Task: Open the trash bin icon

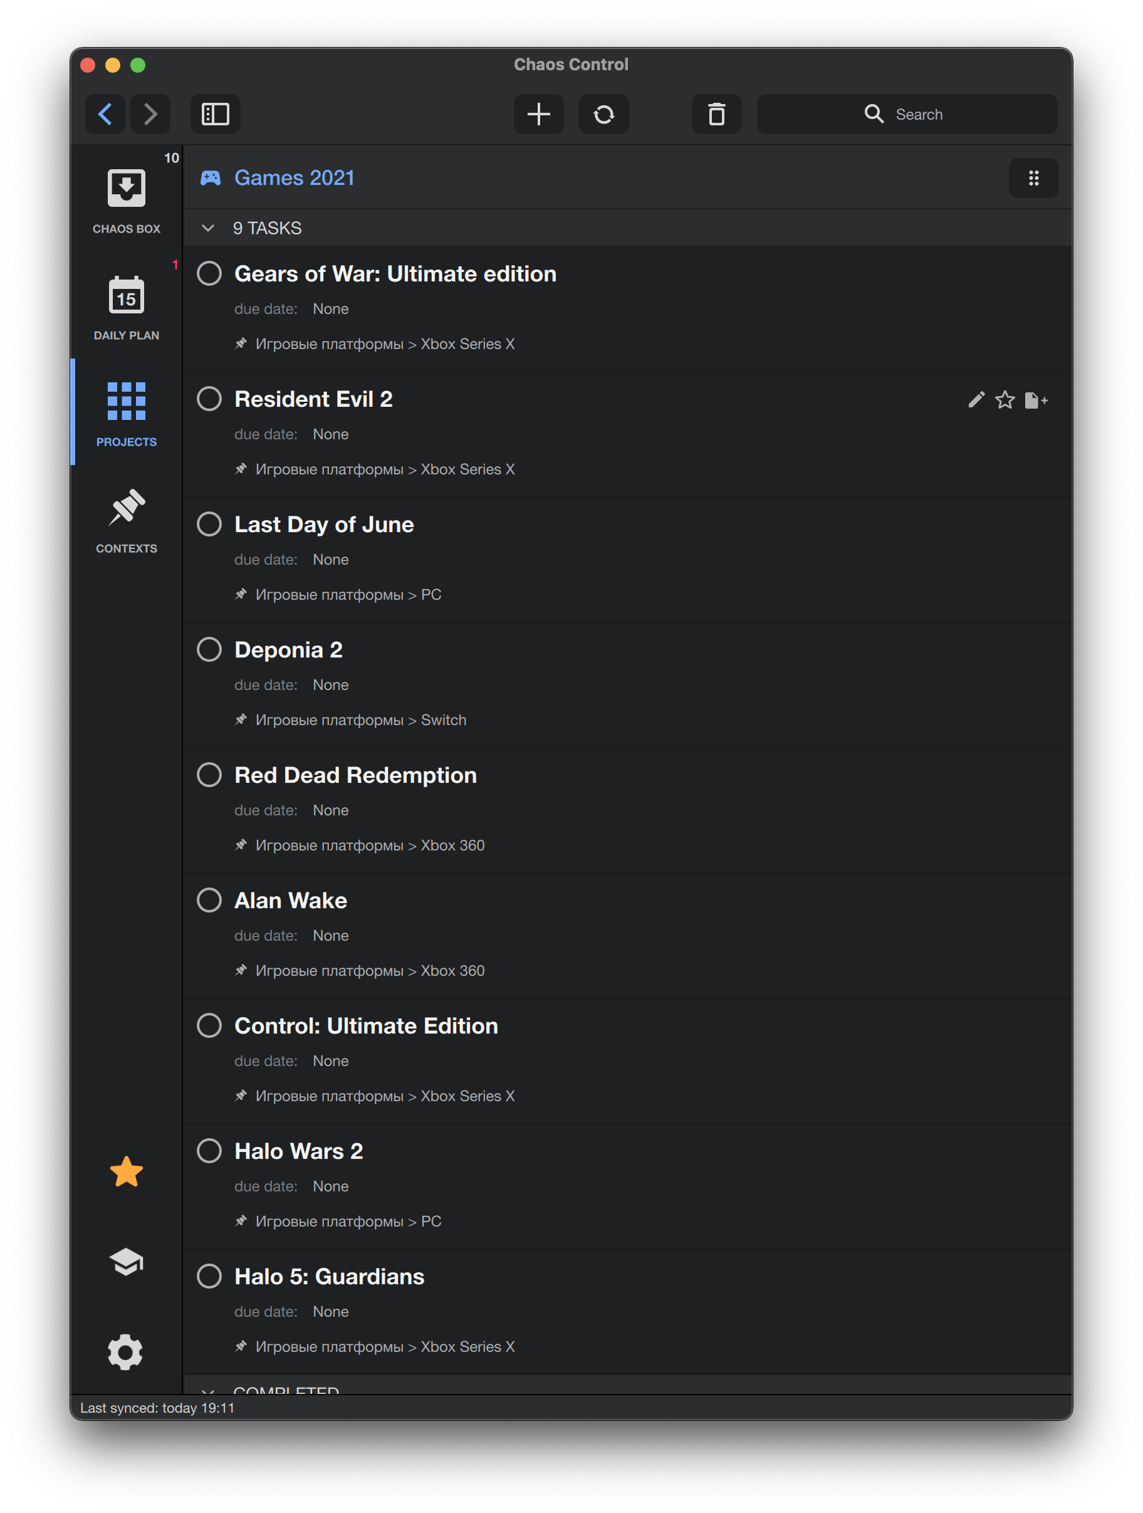Action: pyautogui.click(x=717, y=114)
